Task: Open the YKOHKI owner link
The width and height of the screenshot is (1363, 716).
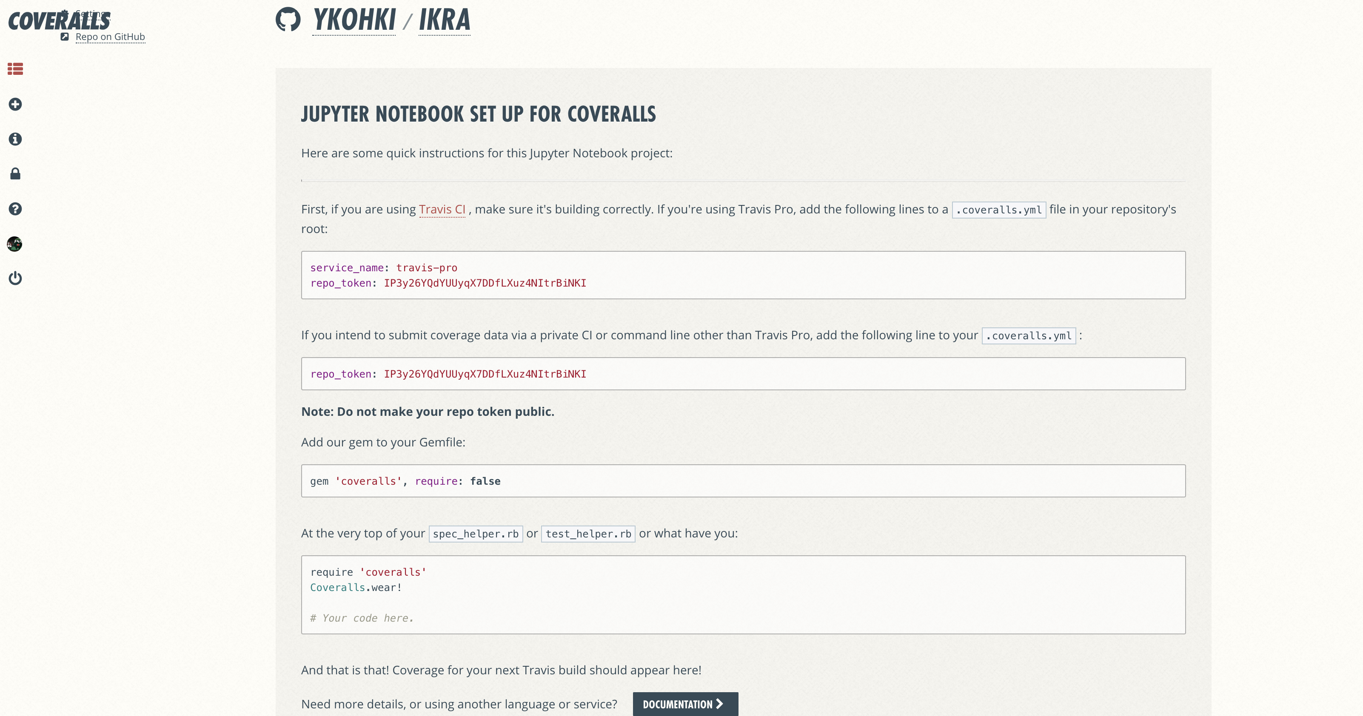Action: [354, 20]
